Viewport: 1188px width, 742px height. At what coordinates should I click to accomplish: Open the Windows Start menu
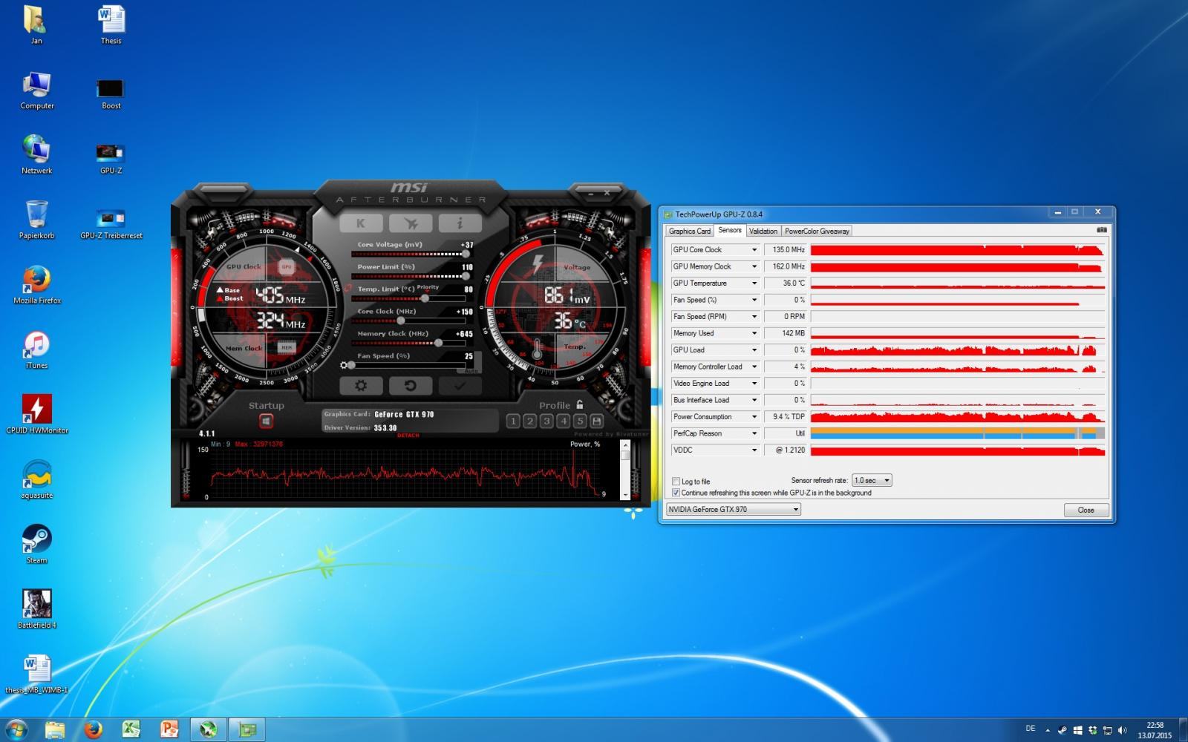click(x=16, y=729)
